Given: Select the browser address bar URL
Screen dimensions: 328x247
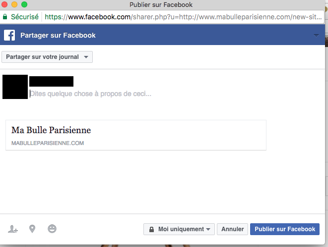Looking at the screenshot, I should pyautogui.click(x=183, y=17).
